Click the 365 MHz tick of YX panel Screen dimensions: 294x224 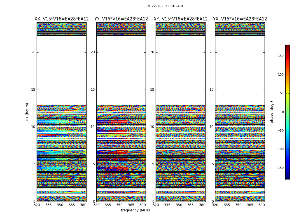pos(250,205)
